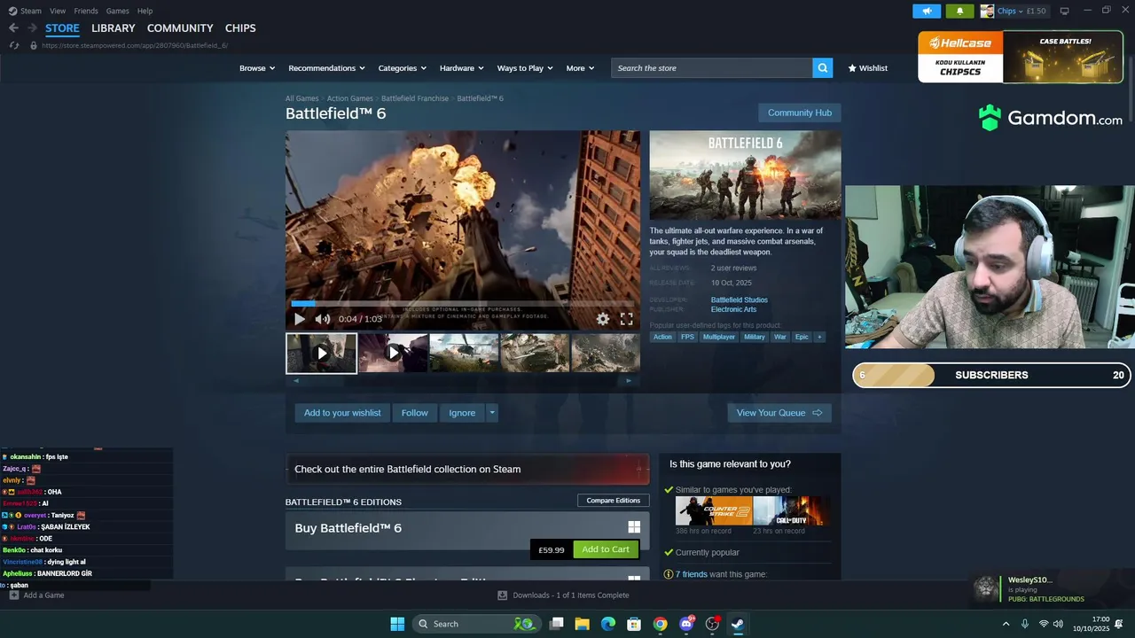Screen dimensions: 1135x638
Task: Switch to the LIBRARY tab
Action: coord(113,28)
